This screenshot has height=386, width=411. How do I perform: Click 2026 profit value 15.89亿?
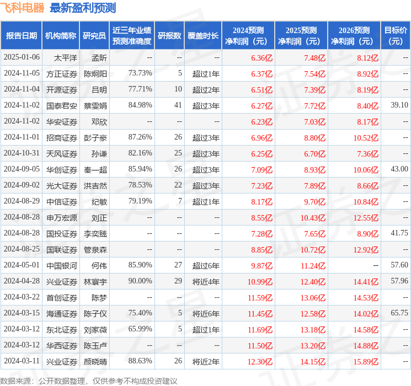(366, 362)
